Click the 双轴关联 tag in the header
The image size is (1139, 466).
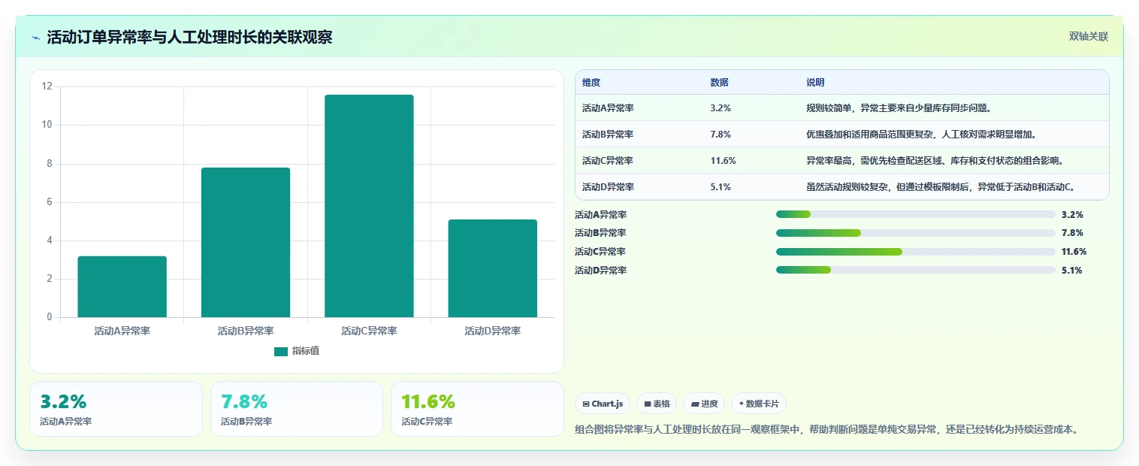(x=1089, y=36)
